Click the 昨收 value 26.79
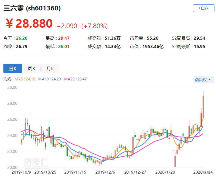216x176 pixels. point(22,46)
